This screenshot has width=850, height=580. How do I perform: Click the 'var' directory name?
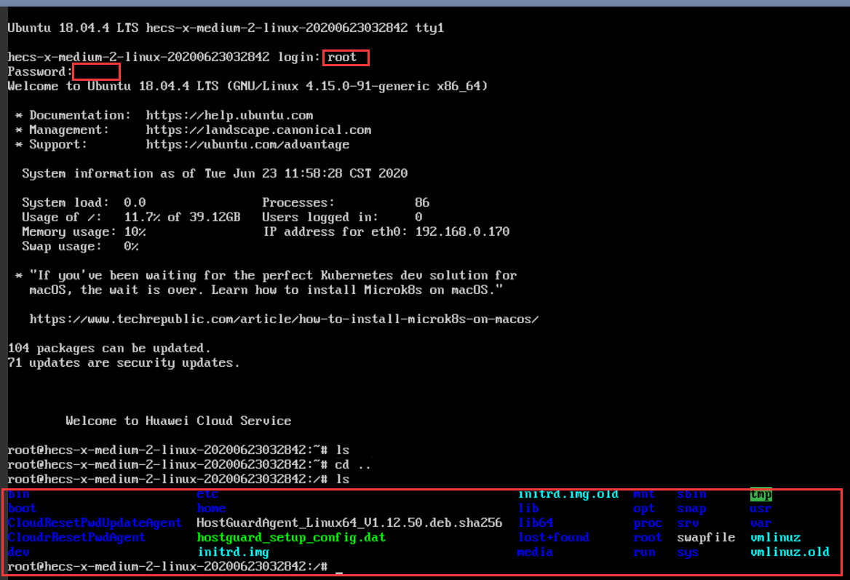pos(760,523)
